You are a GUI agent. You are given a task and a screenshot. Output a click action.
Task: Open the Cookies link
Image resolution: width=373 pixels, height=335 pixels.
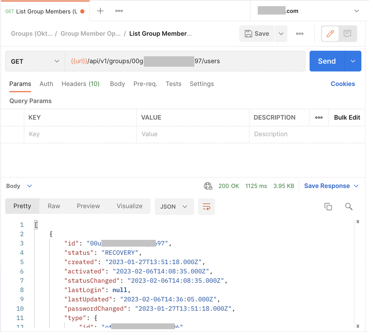pyautogui.click(x=343, y=84)
